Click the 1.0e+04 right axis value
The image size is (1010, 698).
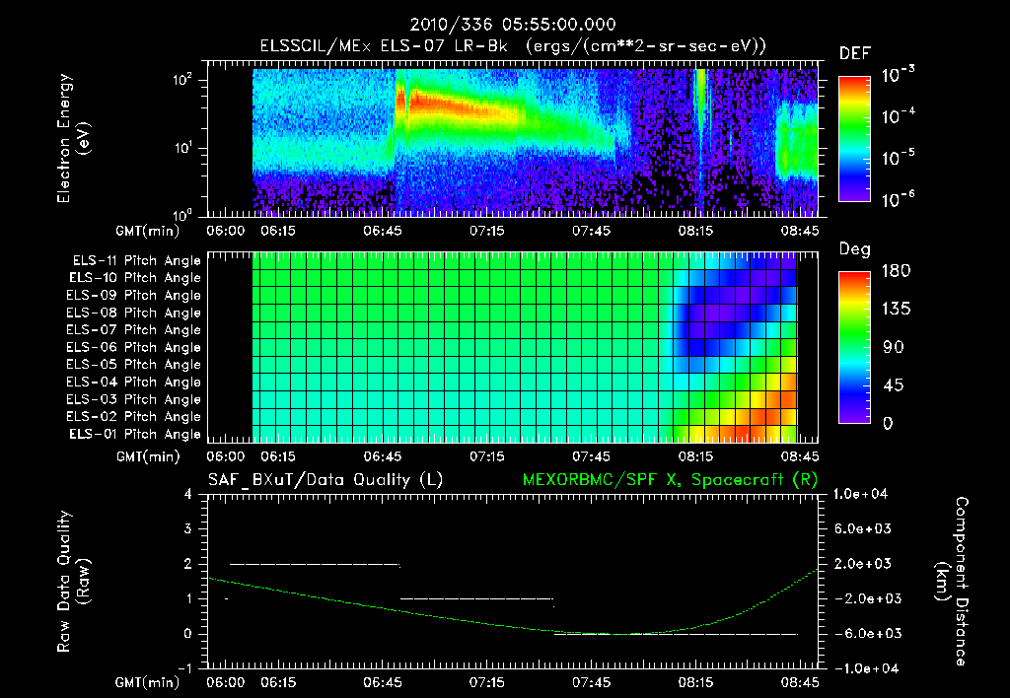862,494
